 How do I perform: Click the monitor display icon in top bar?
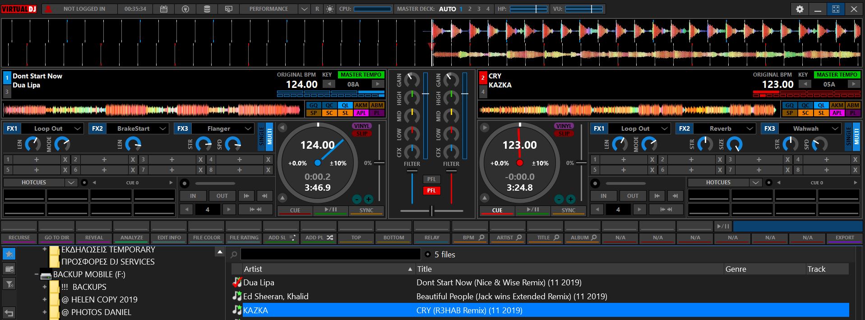pyautogui.click(x=229, y=9)
